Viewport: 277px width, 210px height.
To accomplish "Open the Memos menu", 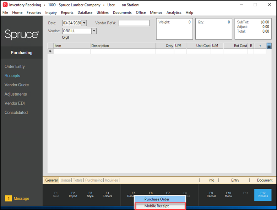I will pos(156,12).
